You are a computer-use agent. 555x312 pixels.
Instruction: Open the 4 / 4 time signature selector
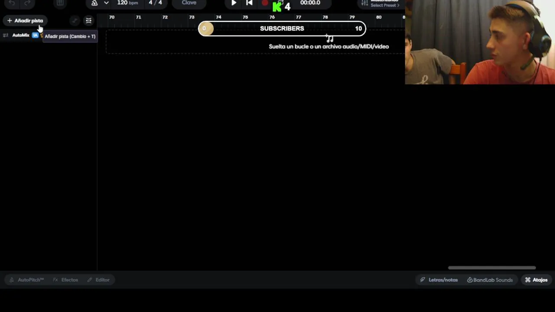click(155, 3)
